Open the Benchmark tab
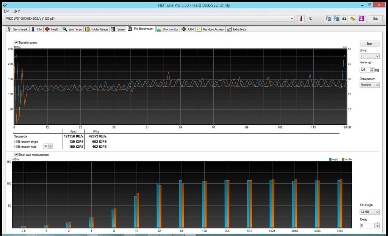 tap(17, 29)
